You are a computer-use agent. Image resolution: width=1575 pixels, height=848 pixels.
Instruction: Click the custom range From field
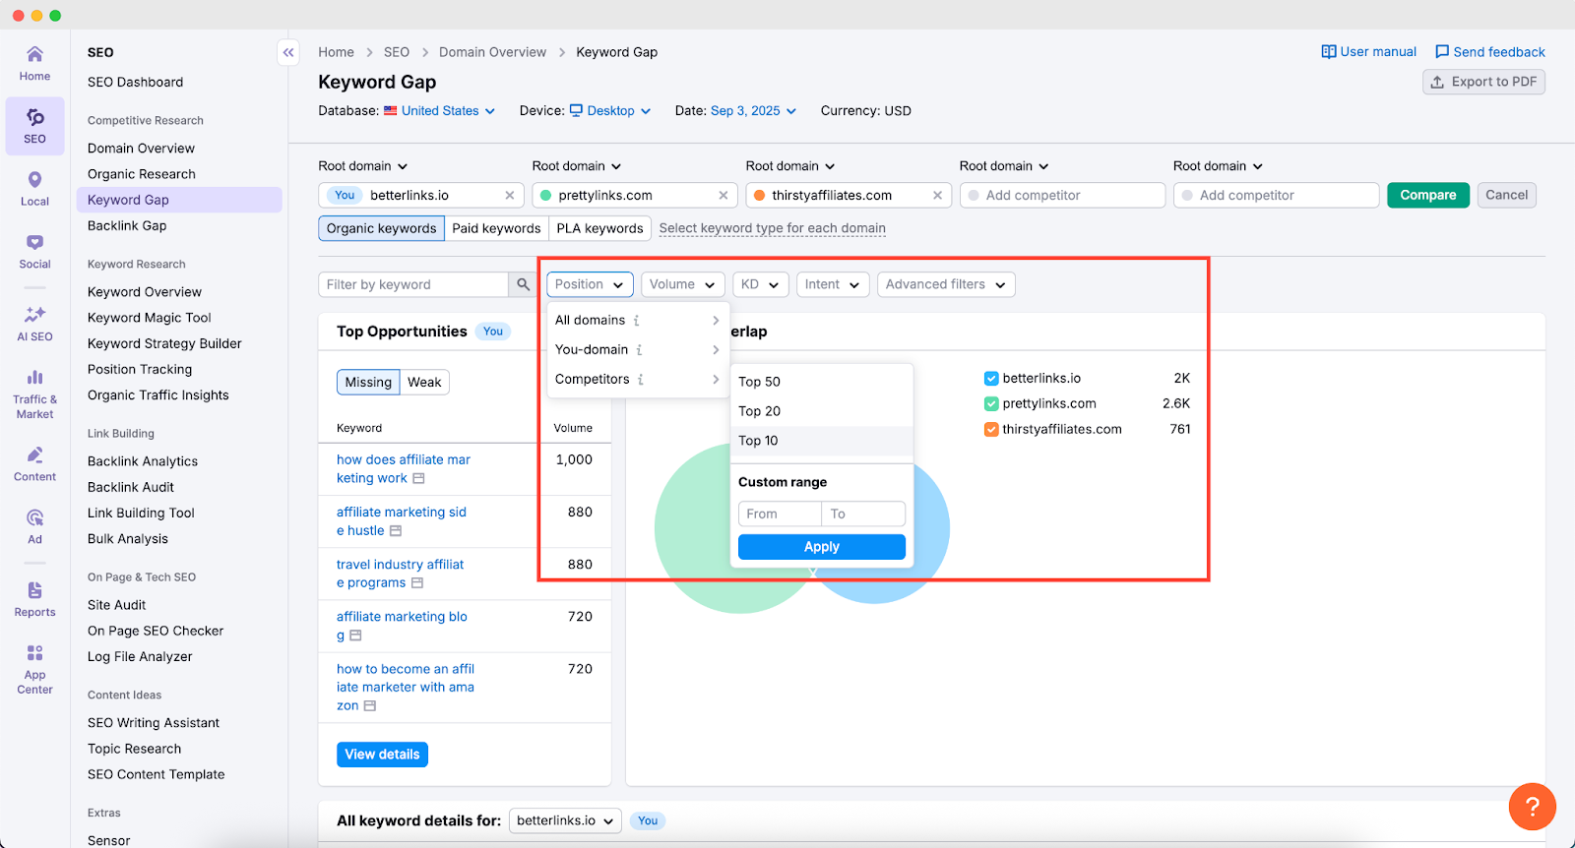(x=779, y=514)
